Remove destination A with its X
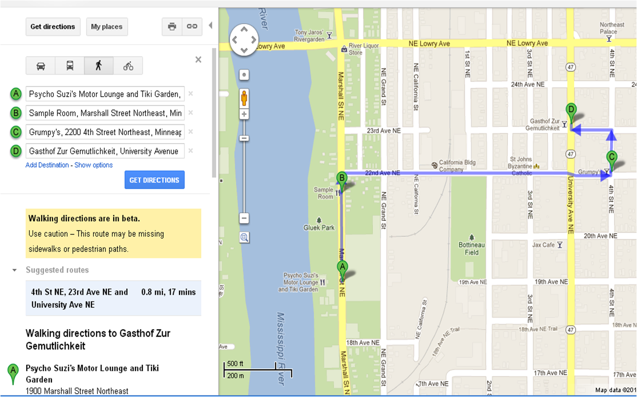 tap(190, 94)
